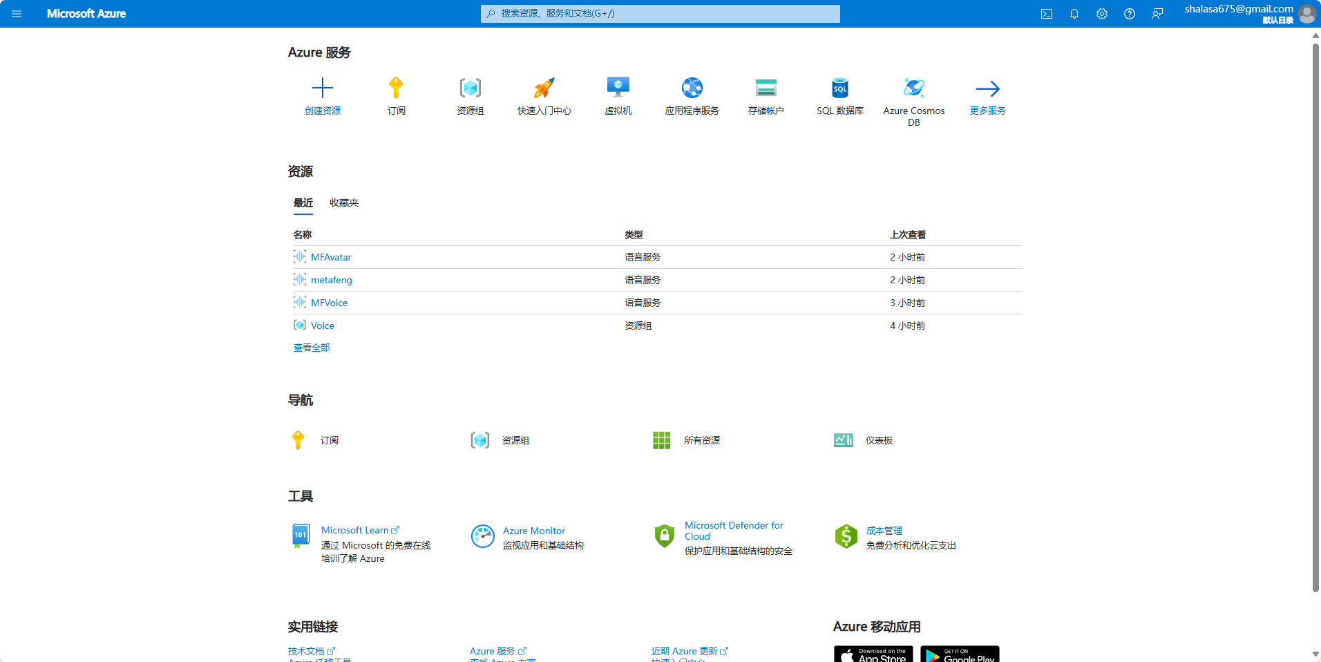The width and height of the screenshot is (1321, 662).
Task: Open Microsoft Defender for Cloud link
Action: 734,531
